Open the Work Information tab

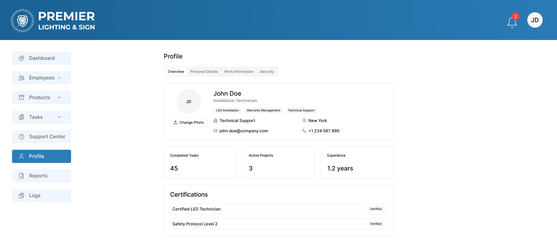239,72
